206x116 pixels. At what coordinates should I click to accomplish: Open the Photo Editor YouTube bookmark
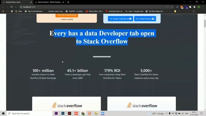94,11
